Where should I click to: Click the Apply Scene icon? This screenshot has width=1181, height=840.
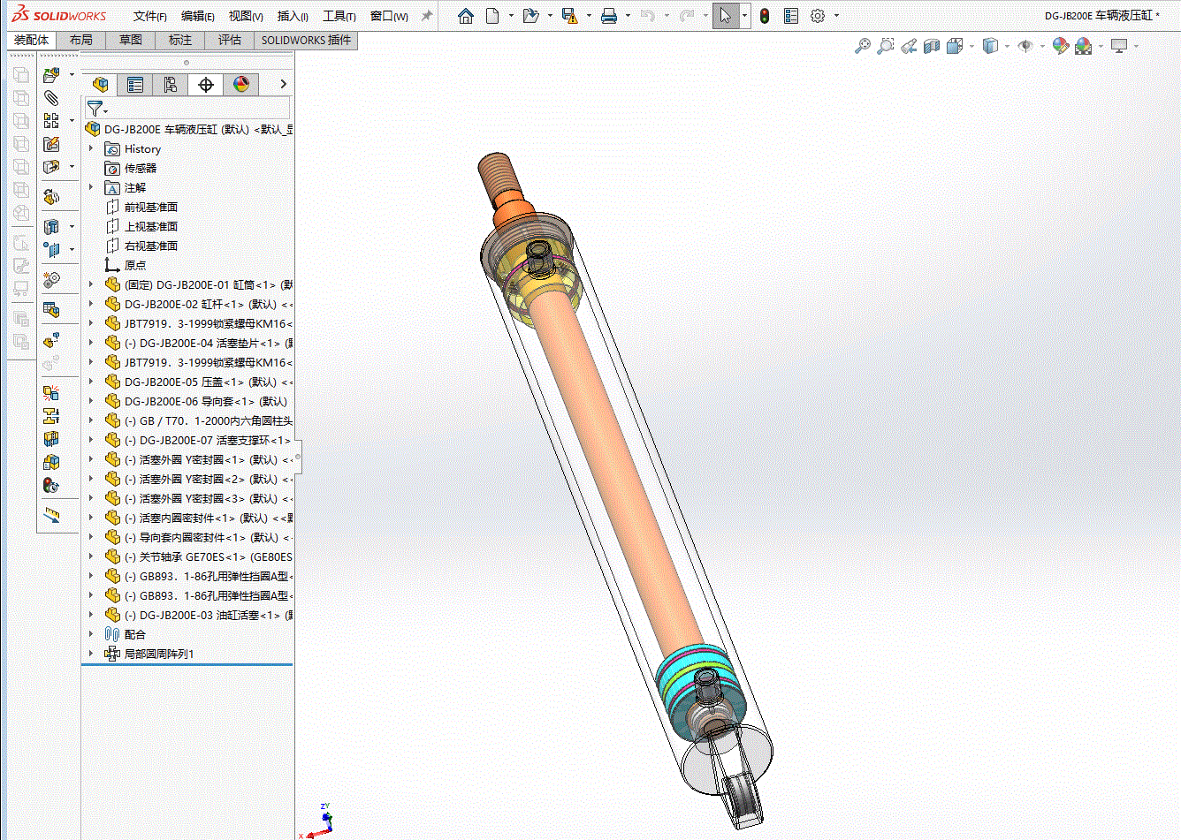(x=1084, y=46)
